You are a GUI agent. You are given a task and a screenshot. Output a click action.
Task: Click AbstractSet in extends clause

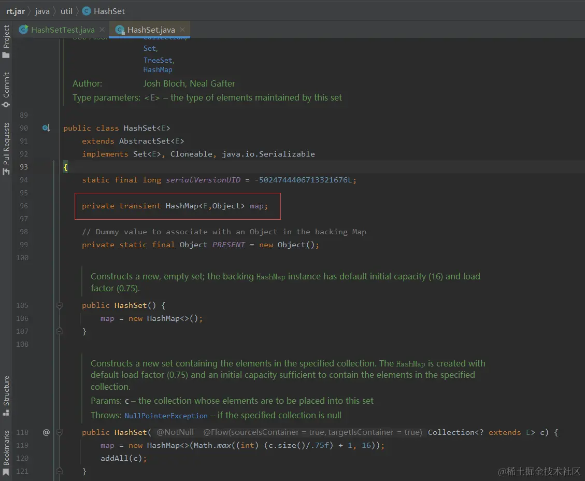pyautogui.click(x=145, y=141)
